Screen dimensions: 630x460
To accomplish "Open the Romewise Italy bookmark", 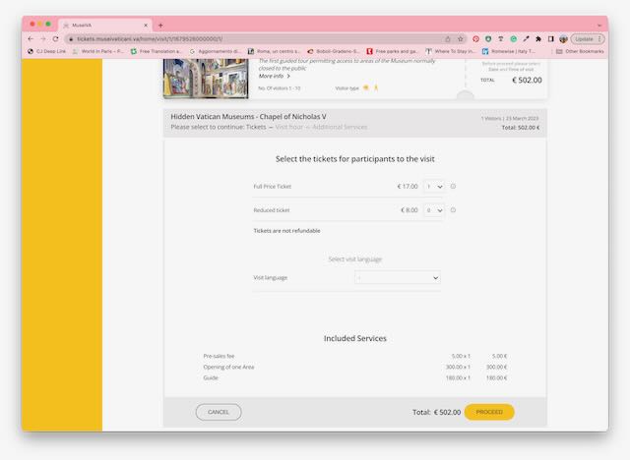I will (509, 51).
